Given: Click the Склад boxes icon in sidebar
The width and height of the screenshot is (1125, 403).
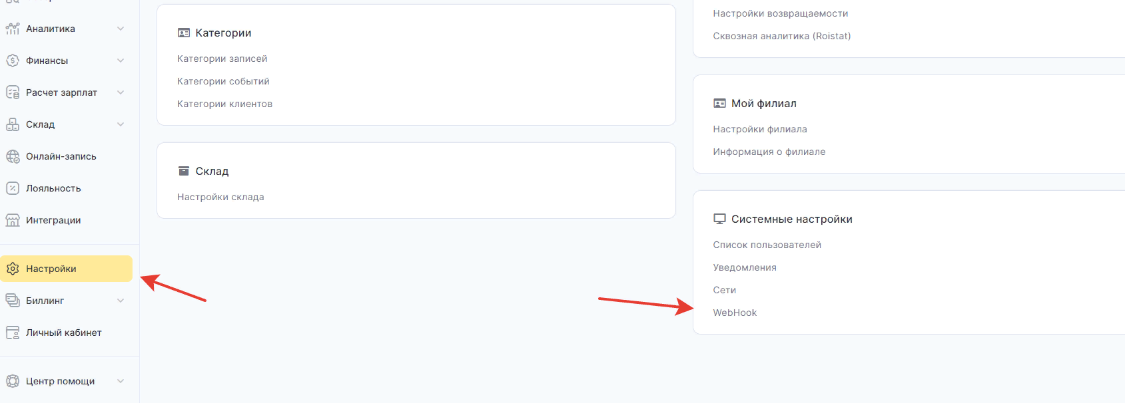Looking at the screenshot, I should 13,124.
